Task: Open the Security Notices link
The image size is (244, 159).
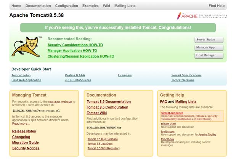Action: (26, 148)
